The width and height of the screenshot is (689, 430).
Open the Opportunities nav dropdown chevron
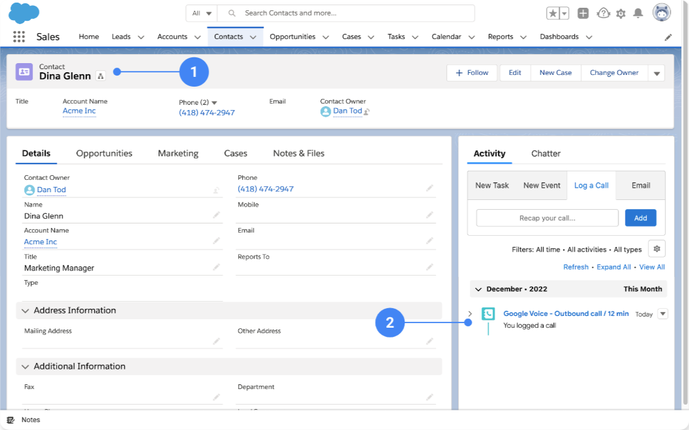326,37
